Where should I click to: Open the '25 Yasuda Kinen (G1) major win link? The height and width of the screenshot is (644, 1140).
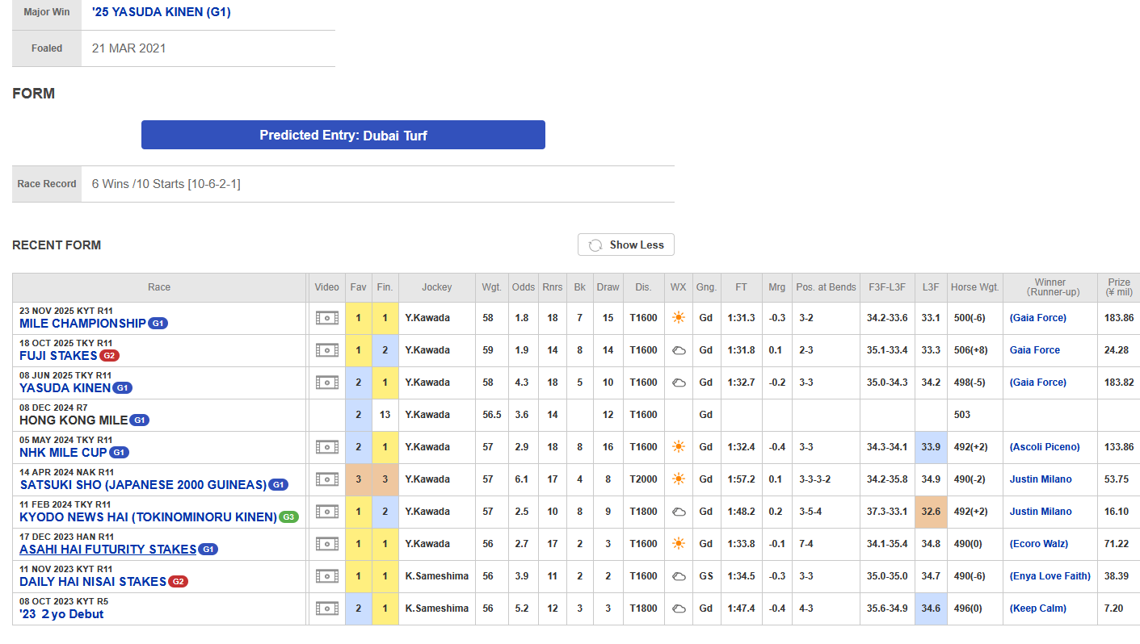tap(162, 12)
